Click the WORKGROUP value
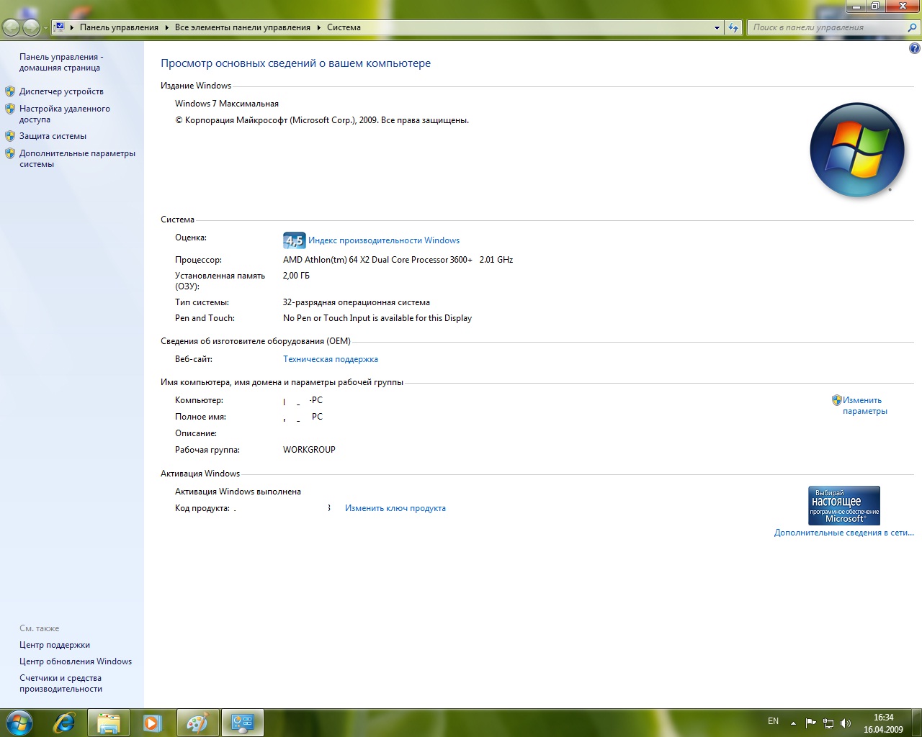 [x=309, y=450]
